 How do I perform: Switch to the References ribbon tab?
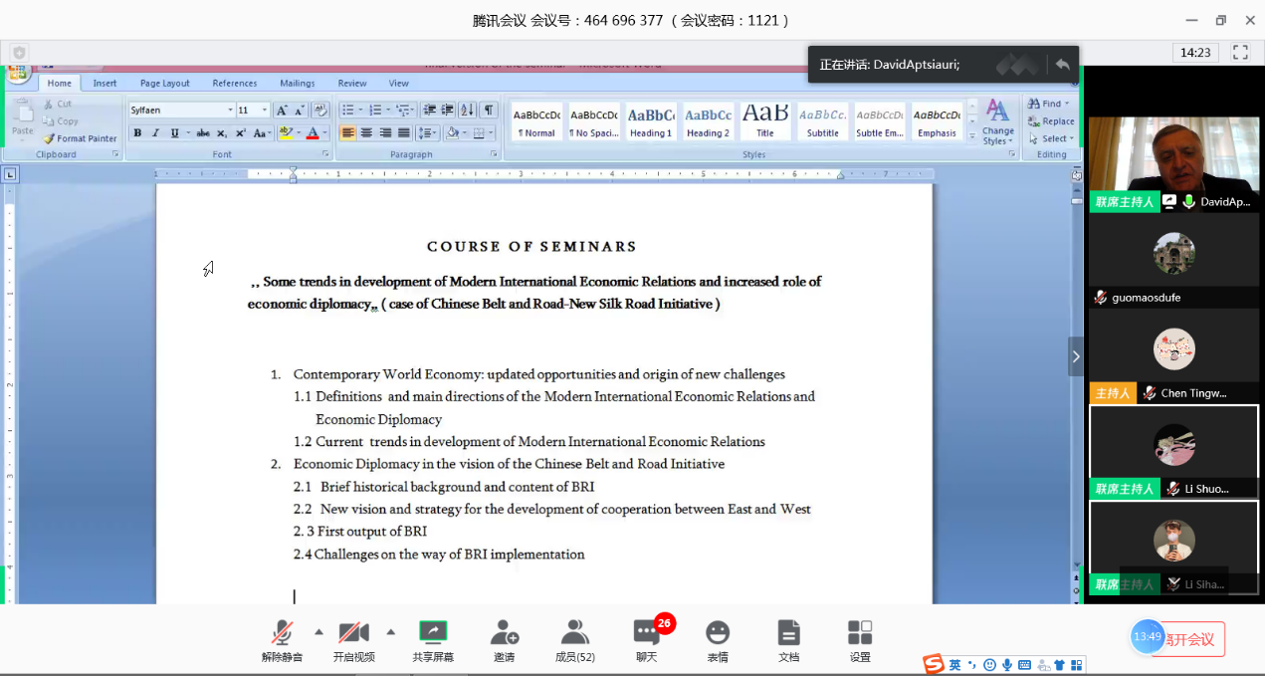click(x=234, y=84)
